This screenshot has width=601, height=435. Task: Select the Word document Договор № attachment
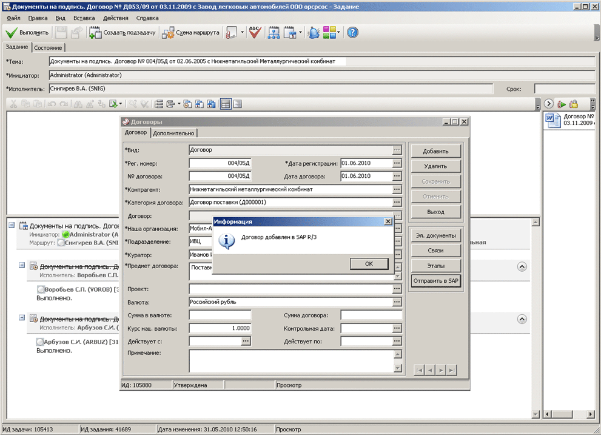click(569, 120)
